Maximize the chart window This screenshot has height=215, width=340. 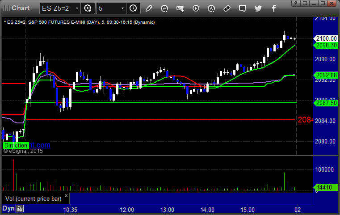[323, 3]
